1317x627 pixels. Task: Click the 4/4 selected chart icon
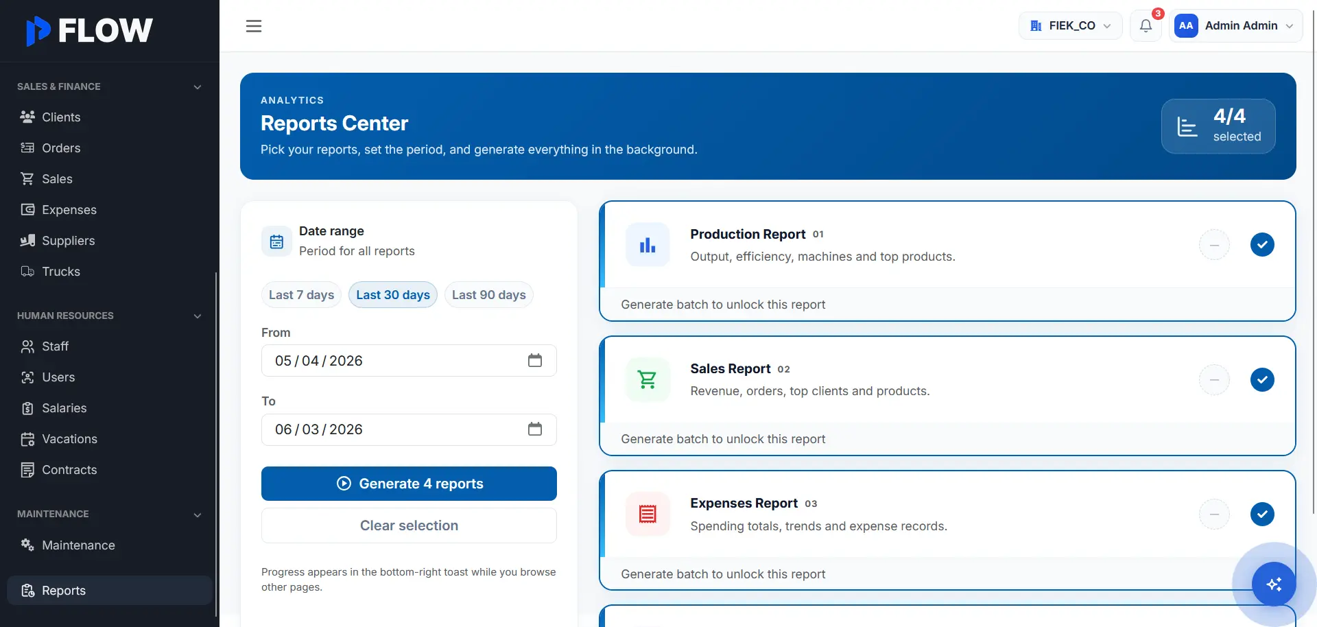pyautogui.click(x=1187, y=126)
